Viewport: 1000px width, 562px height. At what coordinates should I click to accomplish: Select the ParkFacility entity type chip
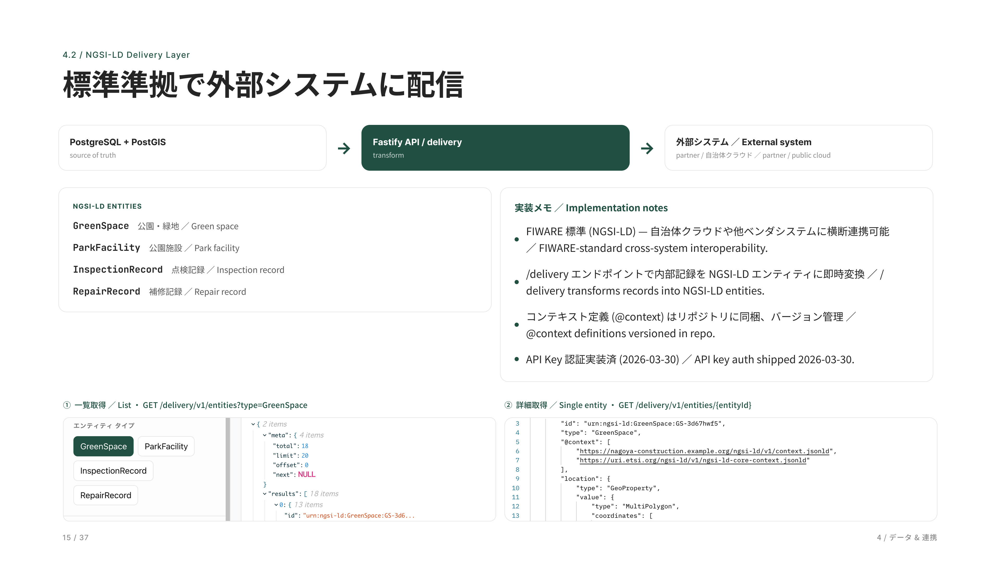tap(166, 446)
